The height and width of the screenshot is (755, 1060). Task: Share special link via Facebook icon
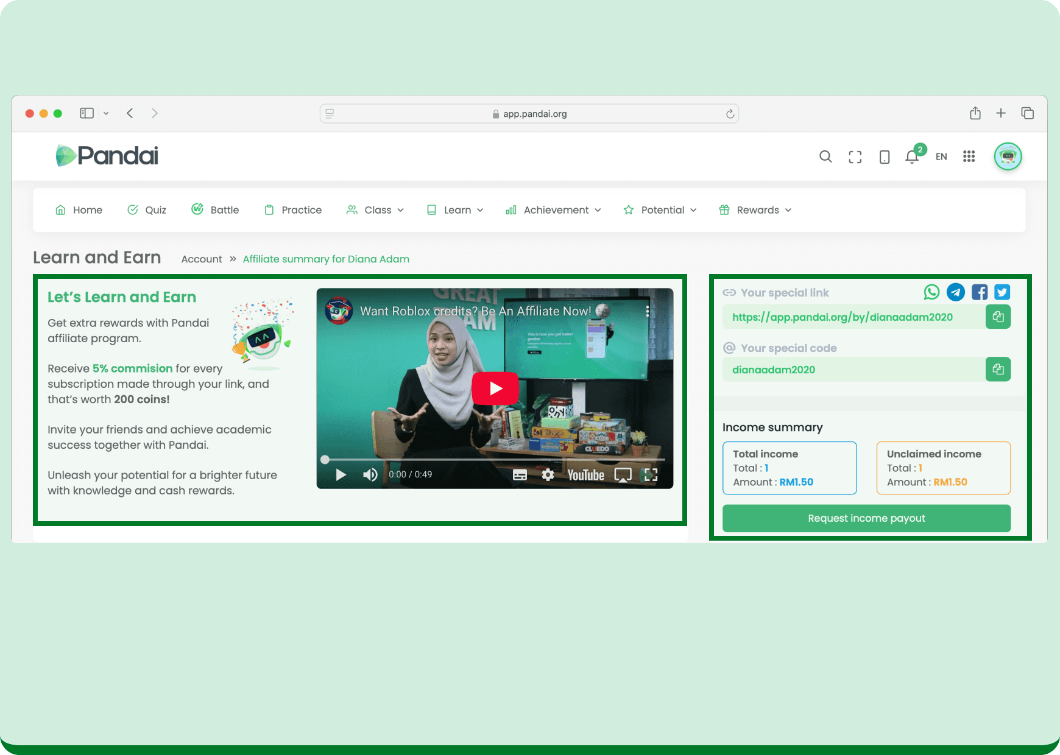pos(980,292)
